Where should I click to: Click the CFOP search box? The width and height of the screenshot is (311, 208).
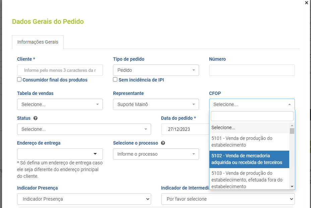pyautogui.click(x=252, y=116)
